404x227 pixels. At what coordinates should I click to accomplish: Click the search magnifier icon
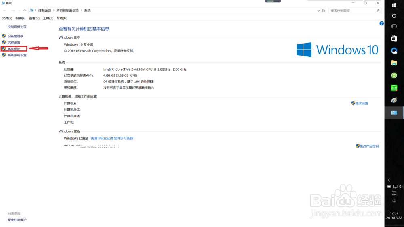click(378, 10)
